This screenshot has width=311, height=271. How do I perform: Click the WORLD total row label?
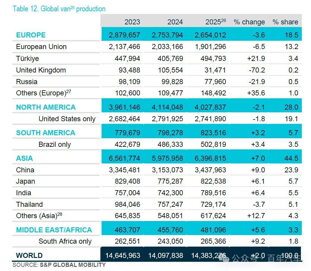[29, 256]
